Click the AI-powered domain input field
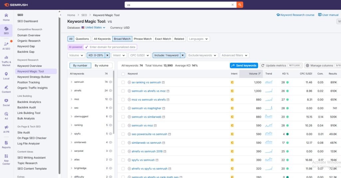This screenshot has height=178, width=341. (112, 47)
